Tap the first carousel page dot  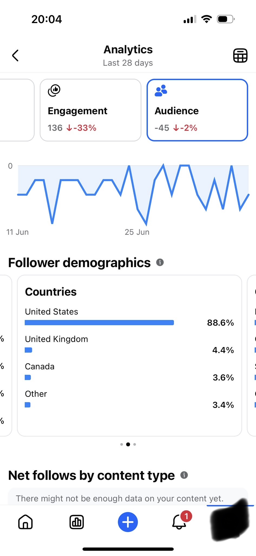coord(122,444)
